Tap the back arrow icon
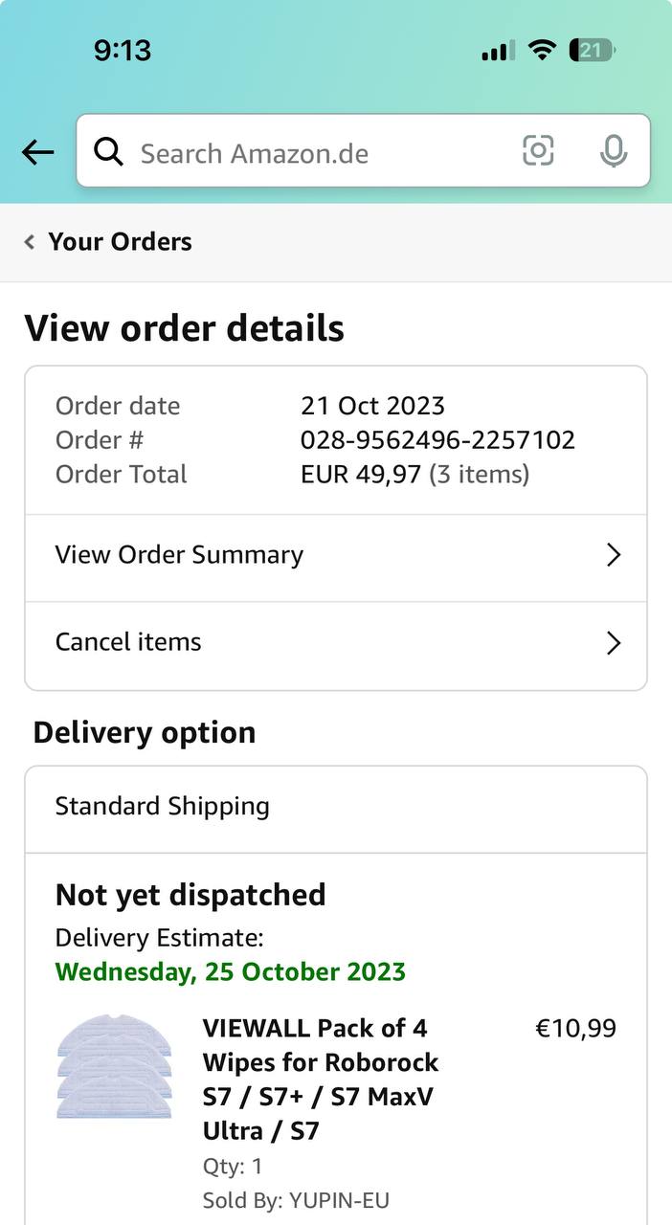 (37, 151)
